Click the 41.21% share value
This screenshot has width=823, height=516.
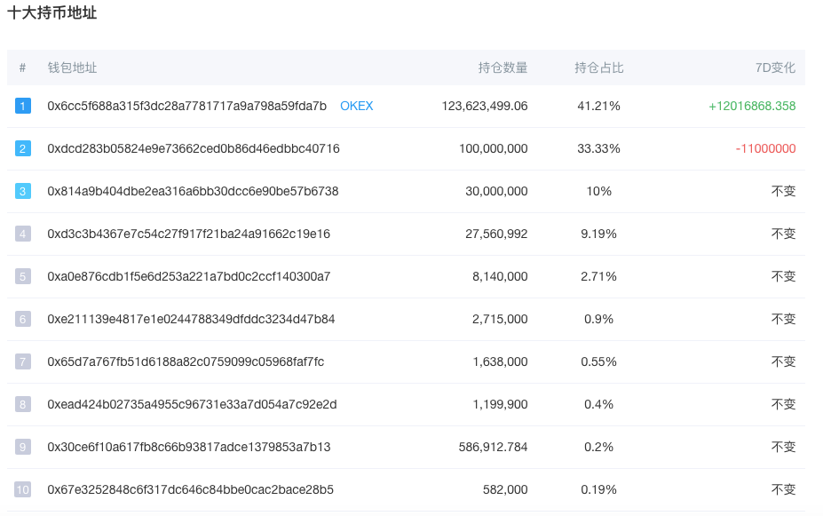[x=599, y=106]
